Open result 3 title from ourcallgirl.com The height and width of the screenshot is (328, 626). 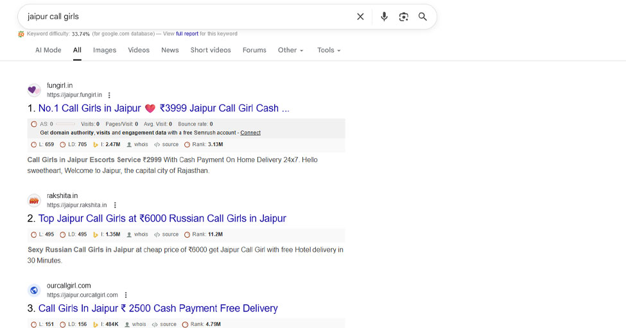[158, 309]
